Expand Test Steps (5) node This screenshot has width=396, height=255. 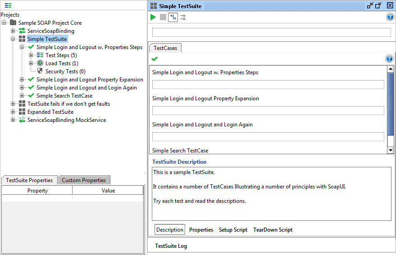click(x=31, y=55)
